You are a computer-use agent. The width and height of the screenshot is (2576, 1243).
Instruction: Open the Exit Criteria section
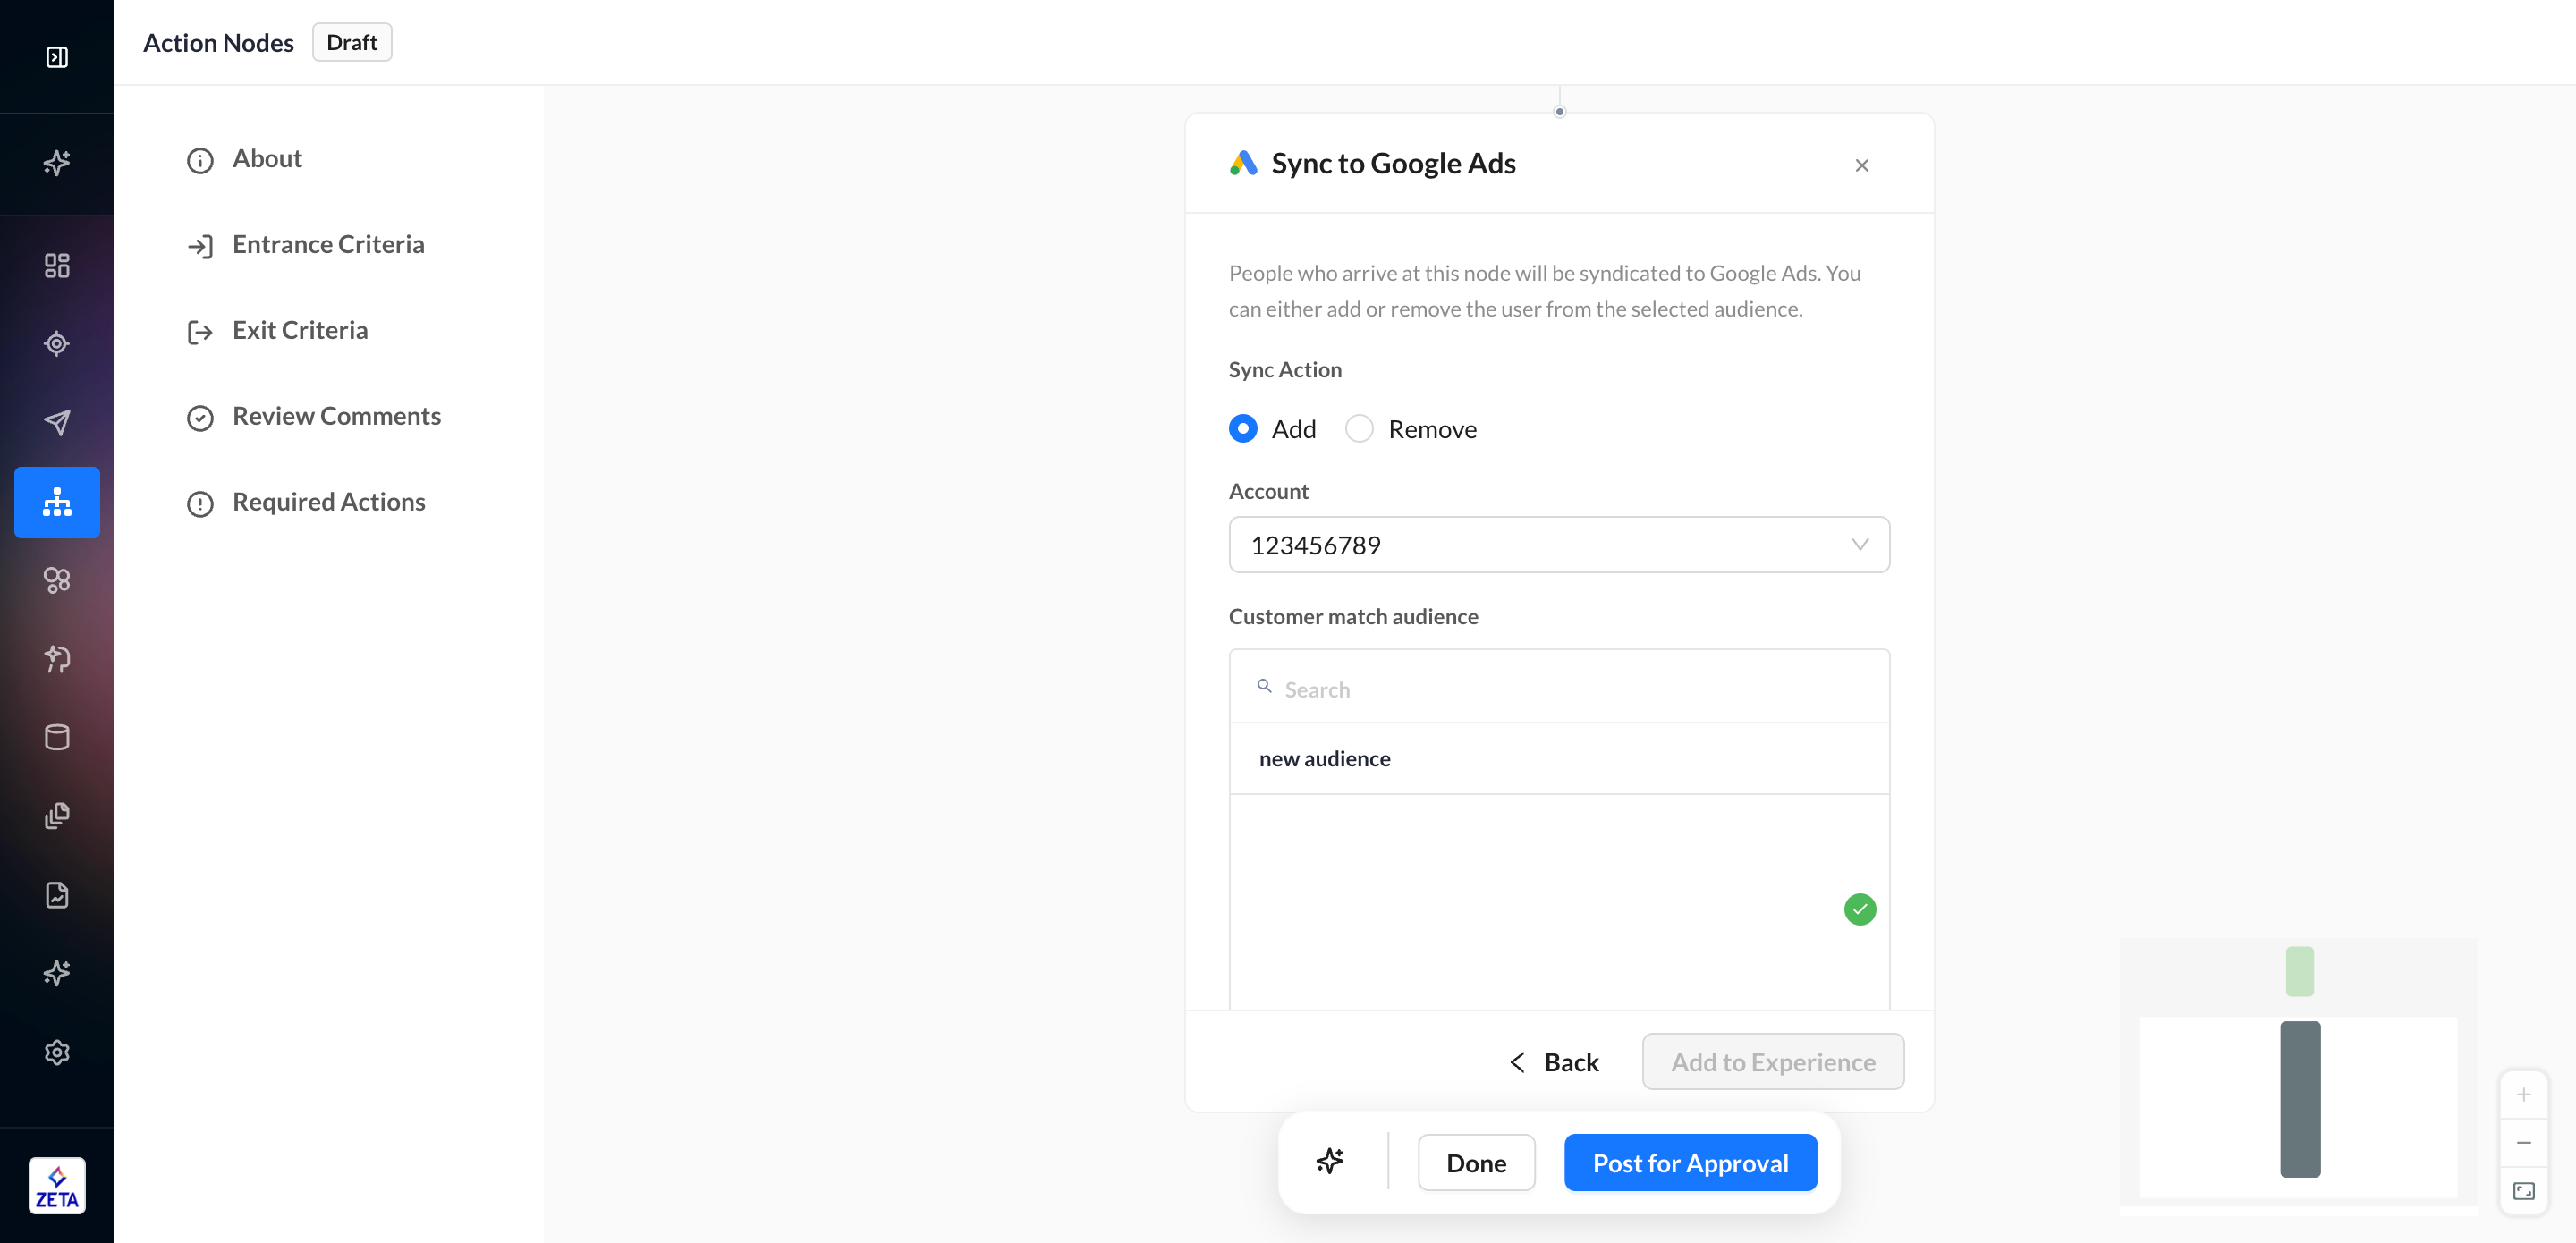pyautogui.click(x=300, y=331)
